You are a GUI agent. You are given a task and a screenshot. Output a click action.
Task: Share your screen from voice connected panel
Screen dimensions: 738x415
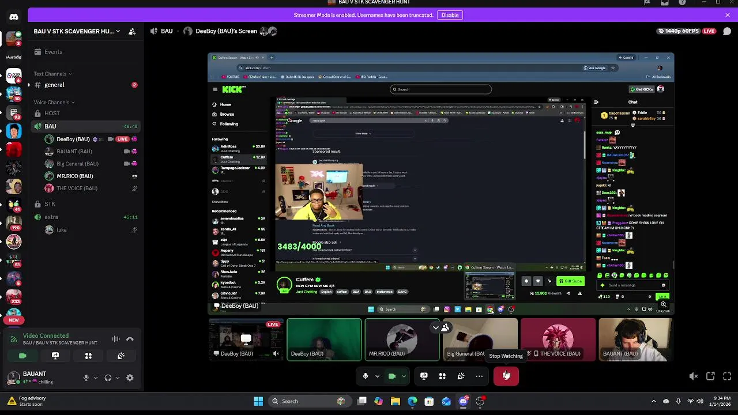pos(55,356)
